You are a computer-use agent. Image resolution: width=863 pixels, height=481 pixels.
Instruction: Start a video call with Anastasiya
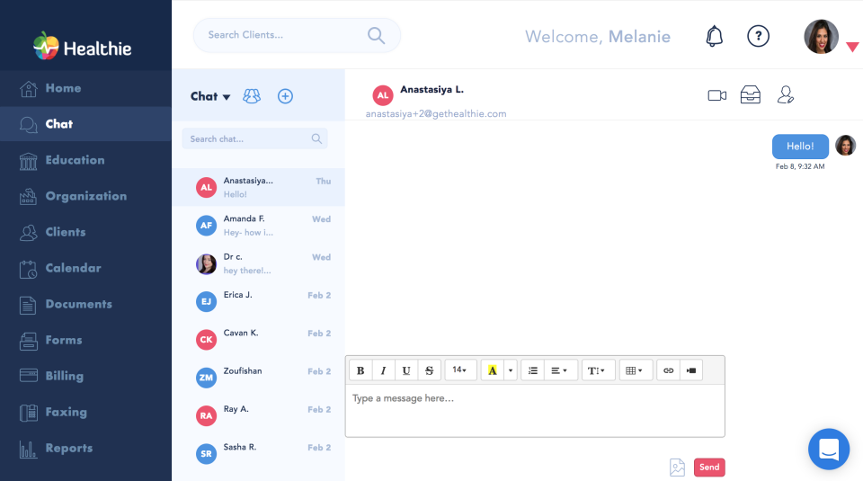[716, 95]
